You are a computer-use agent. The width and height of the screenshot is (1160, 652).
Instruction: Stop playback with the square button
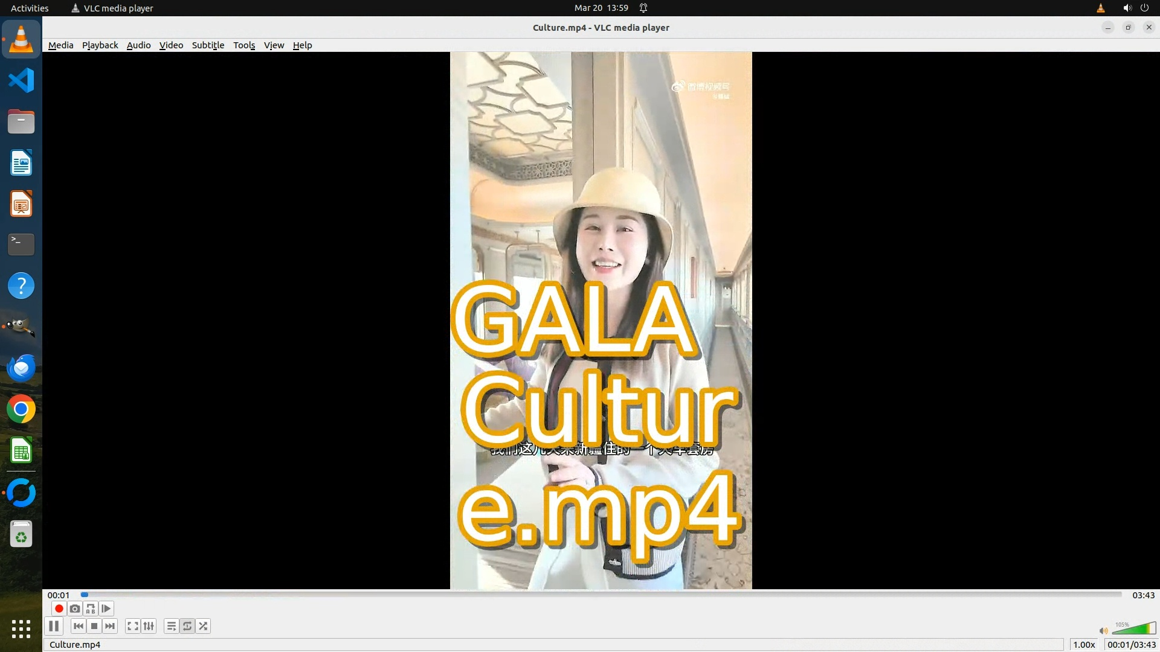[x=94, y=626]
